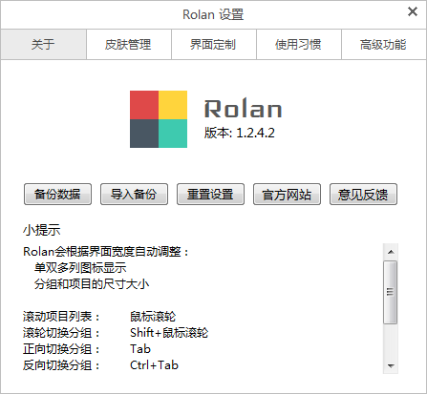Click the yellow square of Rolan logo
427x394 pixels.
pyautogui.click(x=173, y=105)
